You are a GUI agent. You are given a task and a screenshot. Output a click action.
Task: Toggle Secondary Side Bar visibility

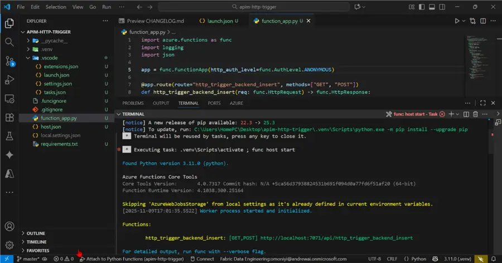coord(442,7)
